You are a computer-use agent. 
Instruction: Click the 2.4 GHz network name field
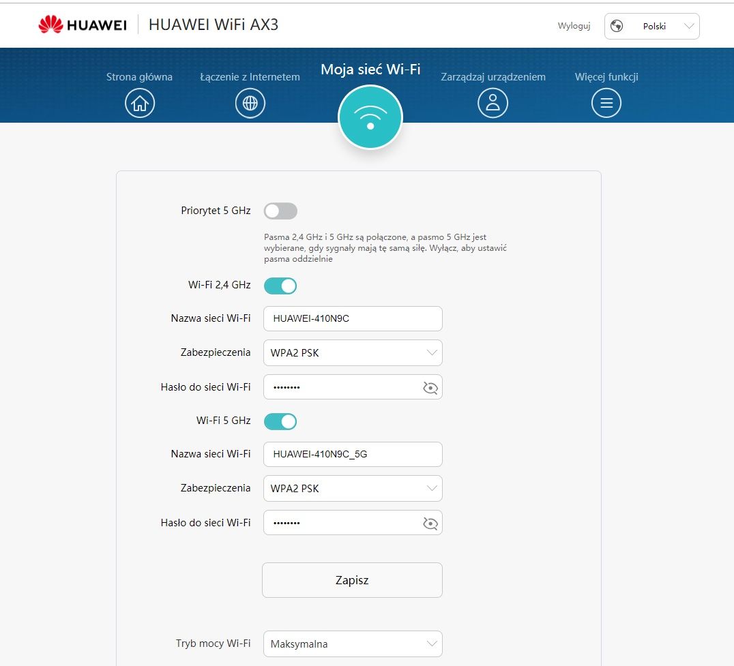coord(353,318)
